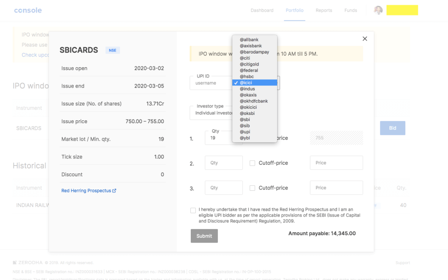448x280 pixels.
Task: Check Cutoff-price box for bid 2
Action: pos(252,163)
